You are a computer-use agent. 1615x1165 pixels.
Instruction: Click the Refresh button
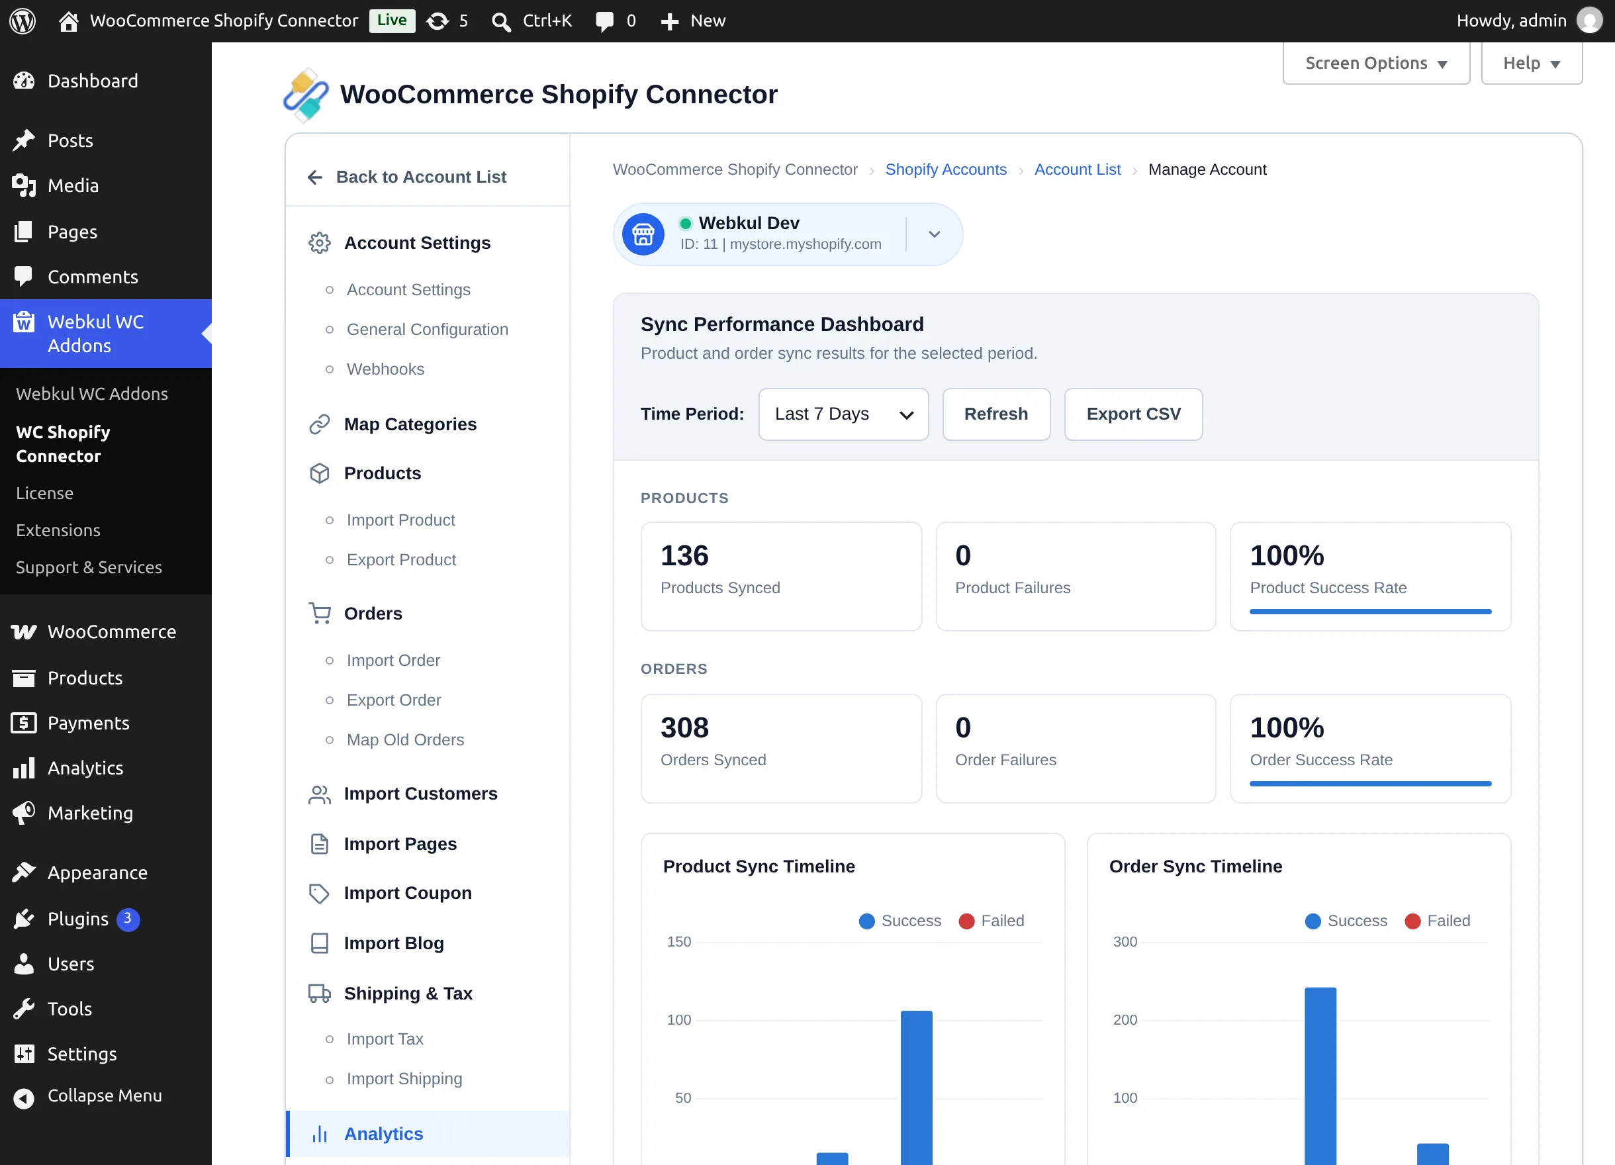click(x=995, y=414)
